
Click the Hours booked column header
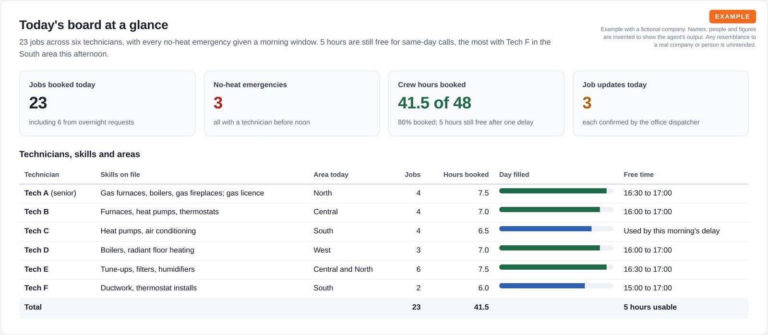click(466, 175)
